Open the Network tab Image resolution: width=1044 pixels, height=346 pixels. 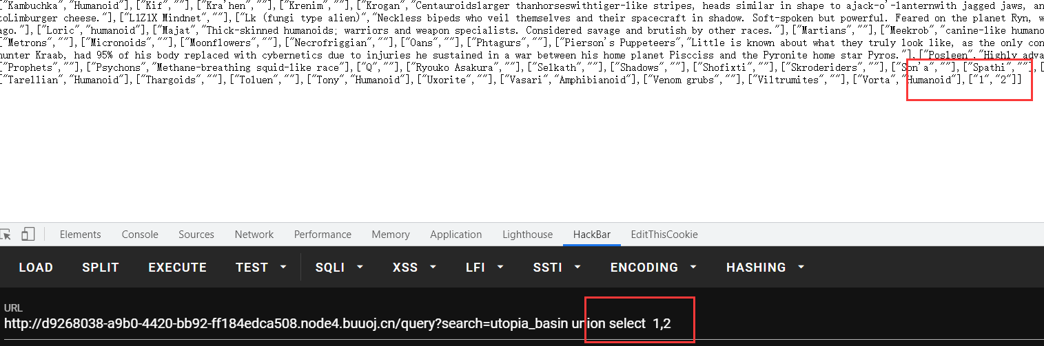coord(254,235)
